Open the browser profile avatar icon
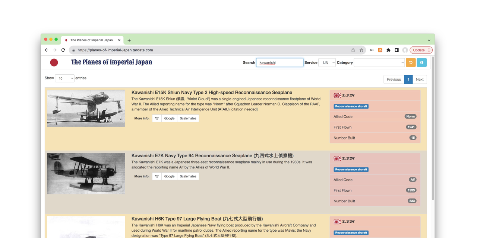Screen dimensions: 477x238 [x=405, y=50]
